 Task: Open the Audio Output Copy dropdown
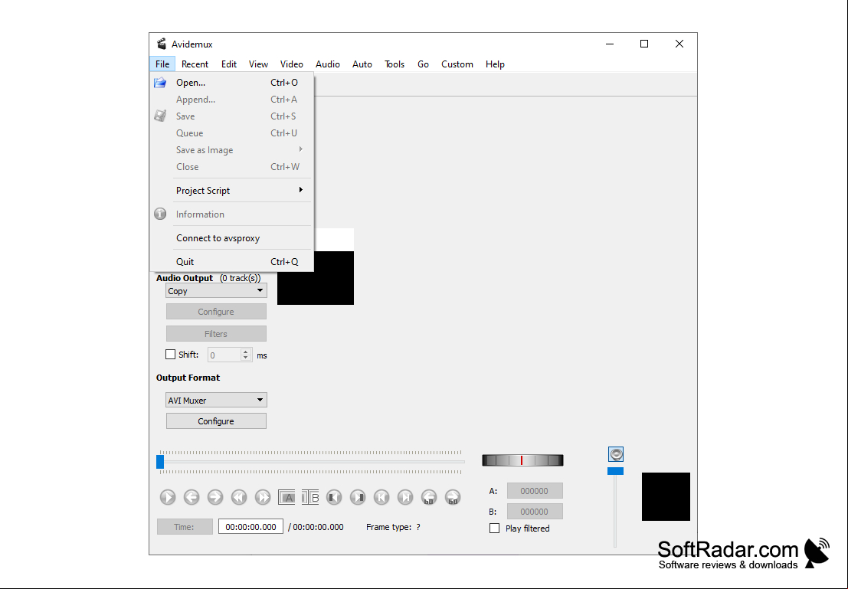click(216, 291)
